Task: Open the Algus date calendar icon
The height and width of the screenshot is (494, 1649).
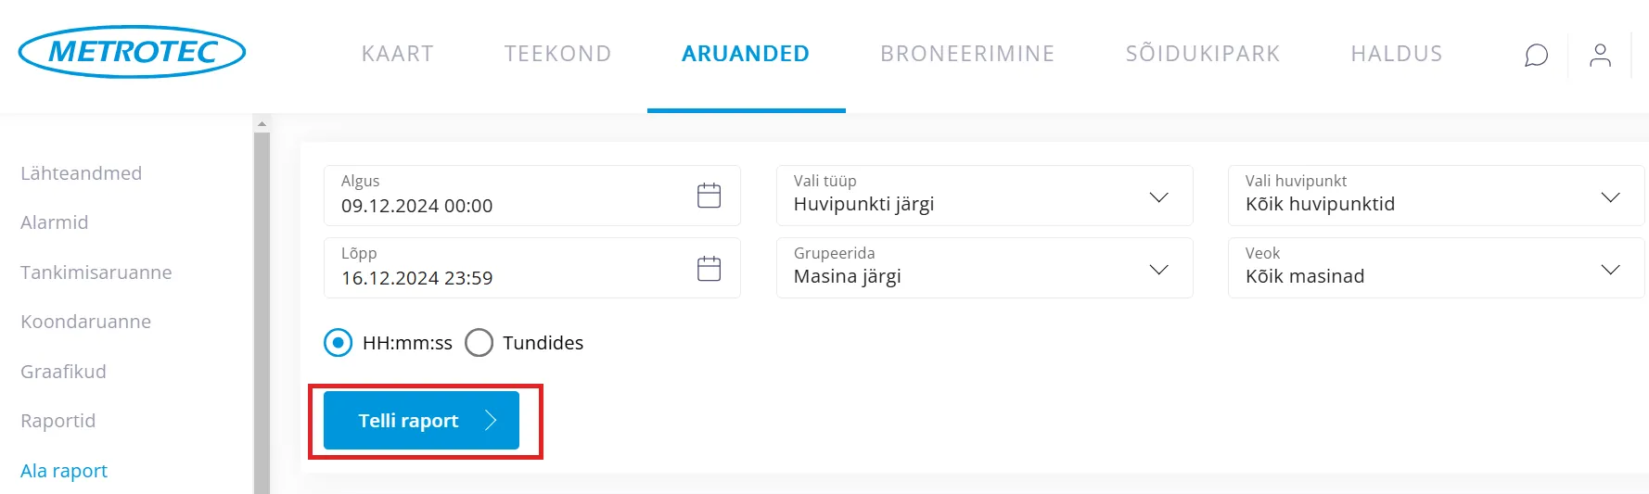Action: pos(709,196)
